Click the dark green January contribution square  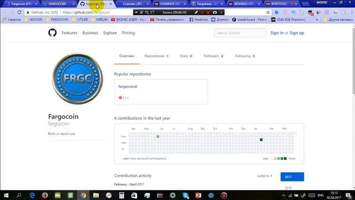pyautogui.click(x=261, y=139)
